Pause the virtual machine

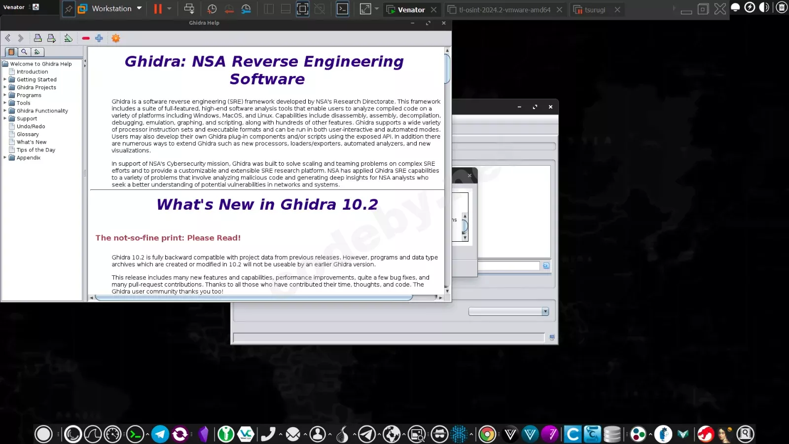pyautogui.click(x=158, y=9)
